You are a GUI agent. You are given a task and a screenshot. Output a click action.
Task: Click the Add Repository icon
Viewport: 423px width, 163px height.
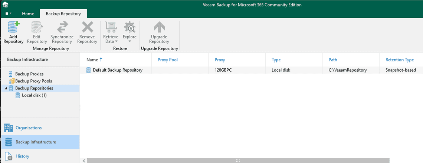[13, 28]
